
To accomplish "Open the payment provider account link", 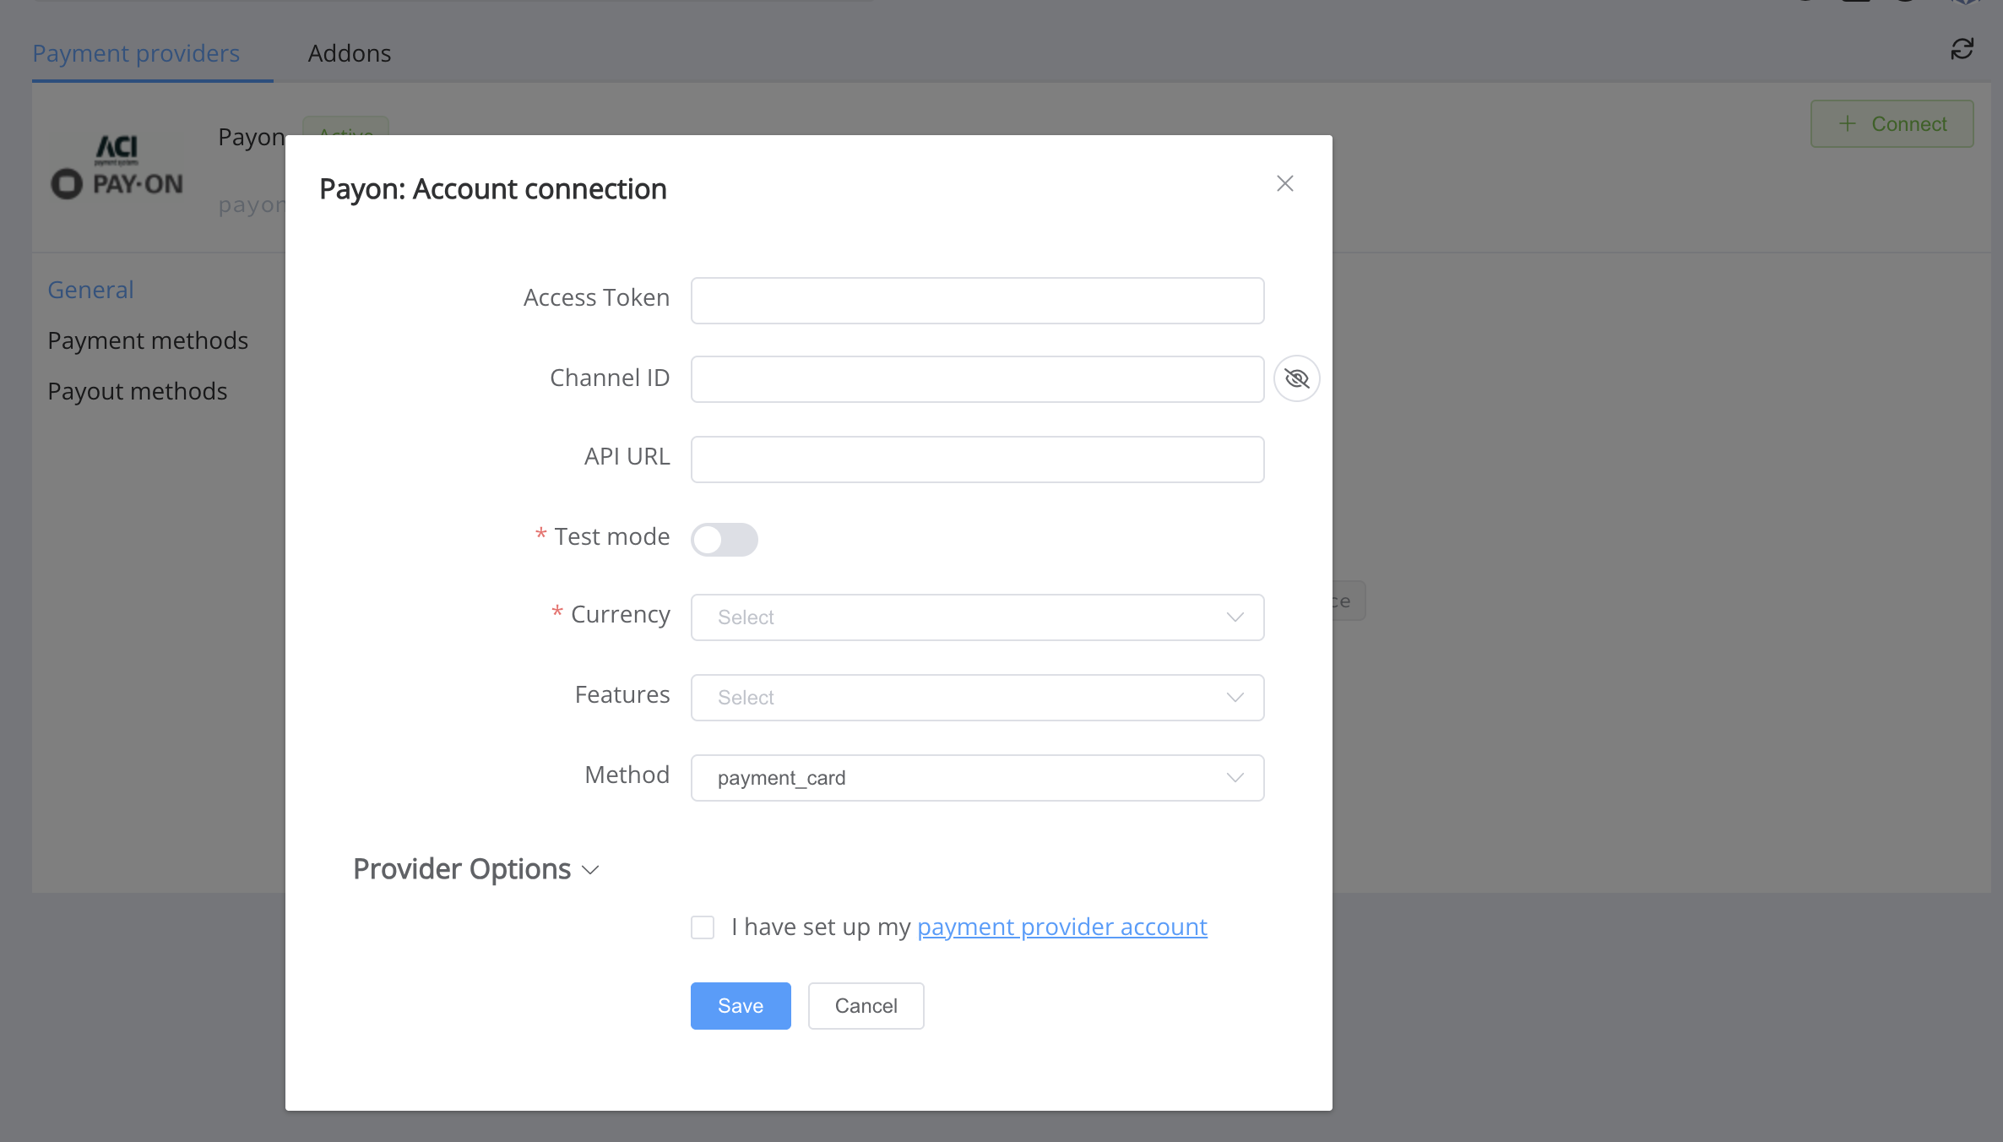I will click(1061, 927).
